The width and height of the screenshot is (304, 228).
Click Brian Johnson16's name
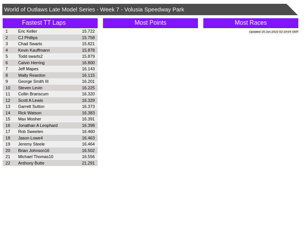[x=33, y=150]
